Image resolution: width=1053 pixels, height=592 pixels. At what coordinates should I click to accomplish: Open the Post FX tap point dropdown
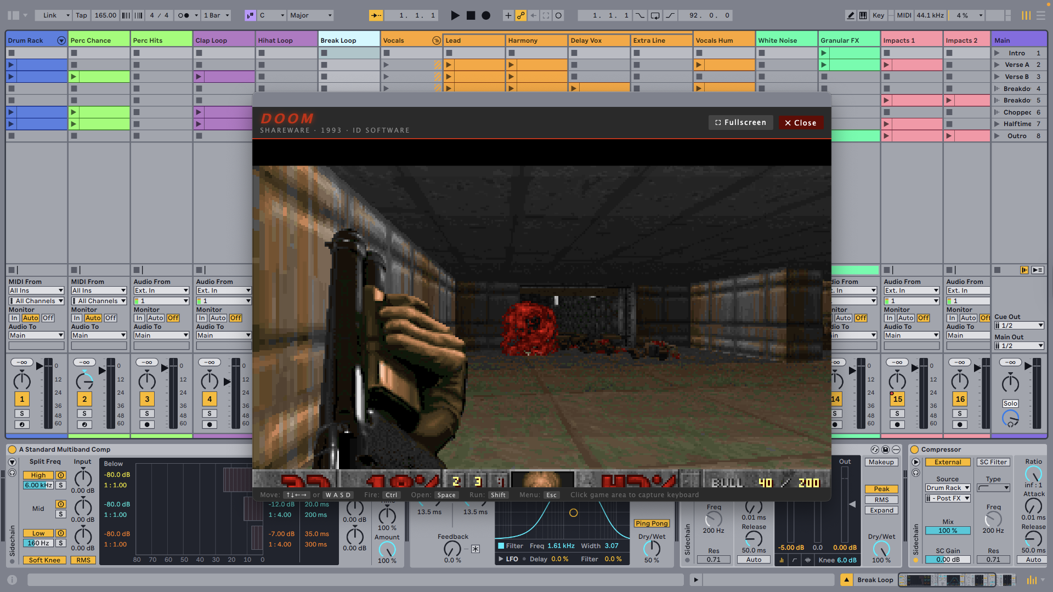(948, 498)
